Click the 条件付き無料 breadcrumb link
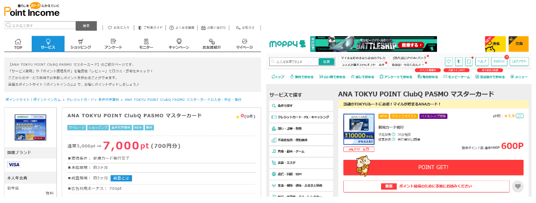This screenshot has height=203, width=536. [109, 100]
